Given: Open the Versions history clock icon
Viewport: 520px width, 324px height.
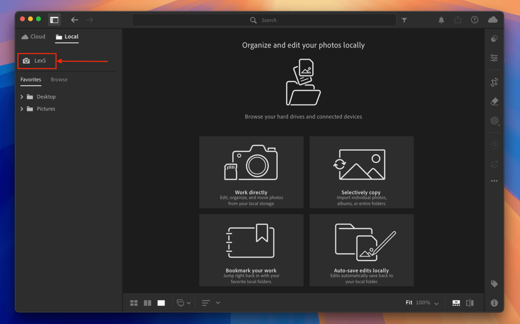Looking at the screenshot, I should 494,146.
